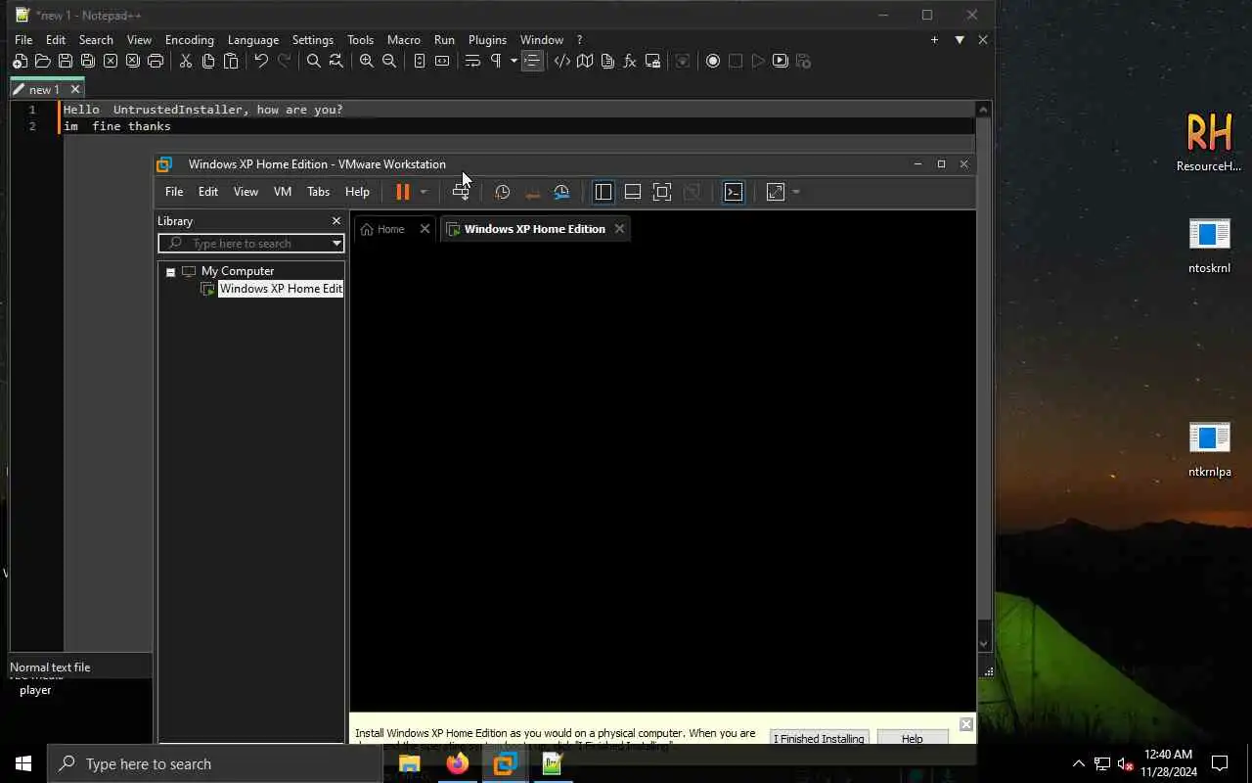Open the Tabs menu in VMware
Image resolution: width=1252 pixels, height=783 pixels.
coord(319,192)
